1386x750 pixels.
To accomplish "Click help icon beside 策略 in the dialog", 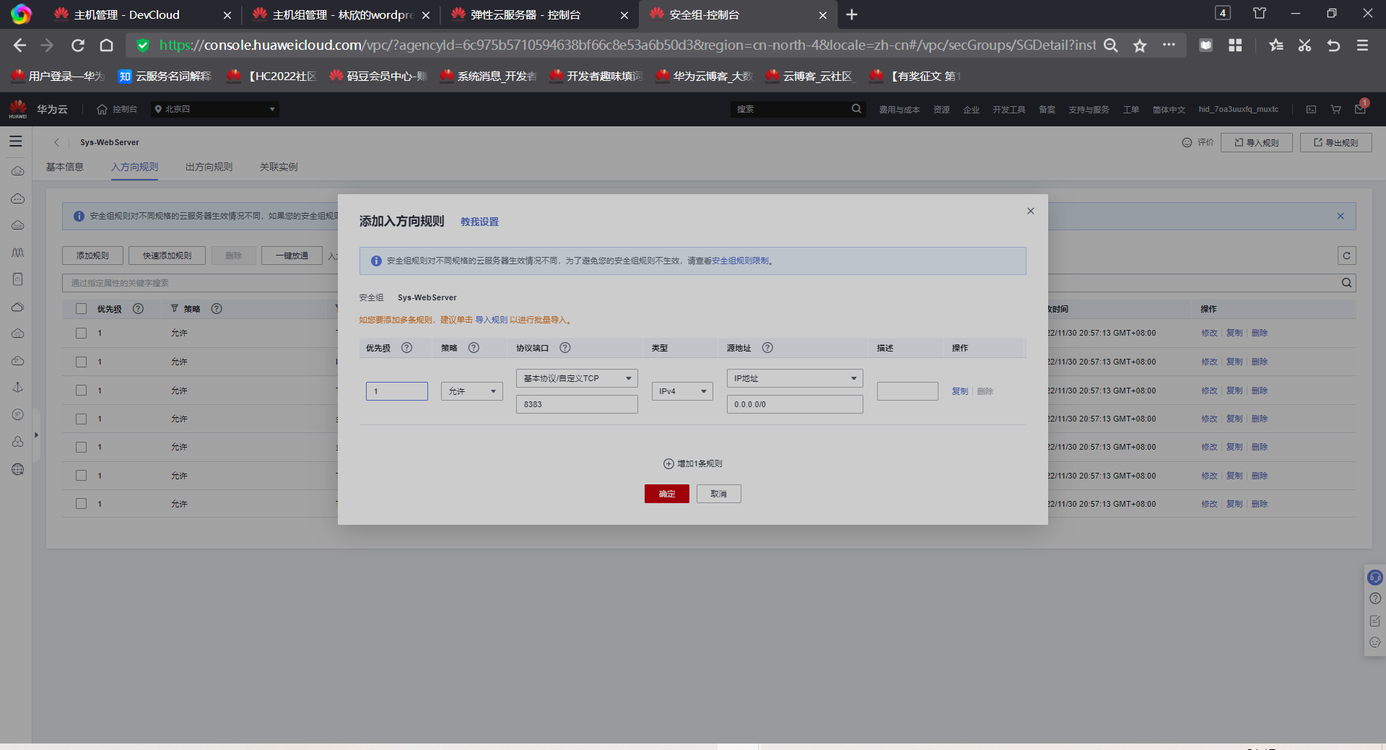I will (474, 347).
